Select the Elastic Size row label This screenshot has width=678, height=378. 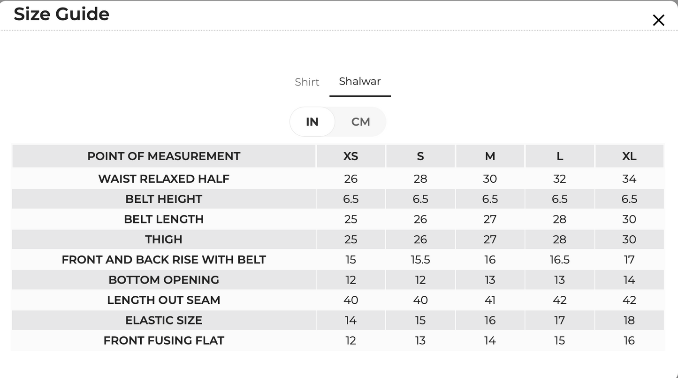coord(164,320)
